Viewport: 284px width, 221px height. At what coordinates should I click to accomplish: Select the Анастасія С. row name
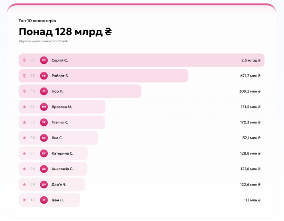coord(62,169)
